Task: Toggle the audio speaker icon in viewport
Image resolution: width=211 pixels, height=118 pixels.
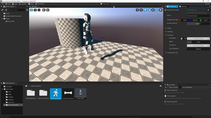Action: click(141, 10)
